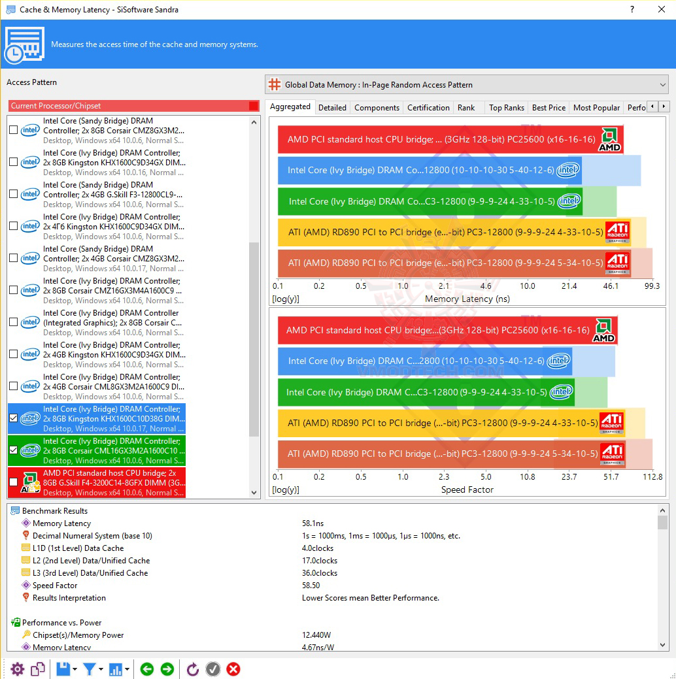Viewport: 676px width, 679px height.
Task: Check the Integrated Graphics 2x 8GB Corsair entry
Action: click(14, 322)
